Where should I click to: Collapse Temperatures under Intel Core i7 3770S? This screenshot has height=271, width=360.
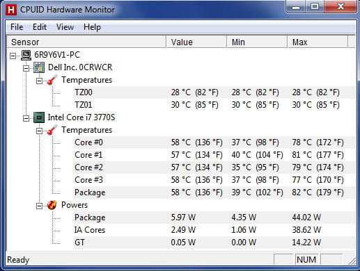(39, 131)
